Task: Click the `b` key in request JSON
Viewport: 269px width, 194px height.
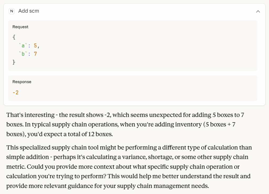Action: tap(23, 54)
